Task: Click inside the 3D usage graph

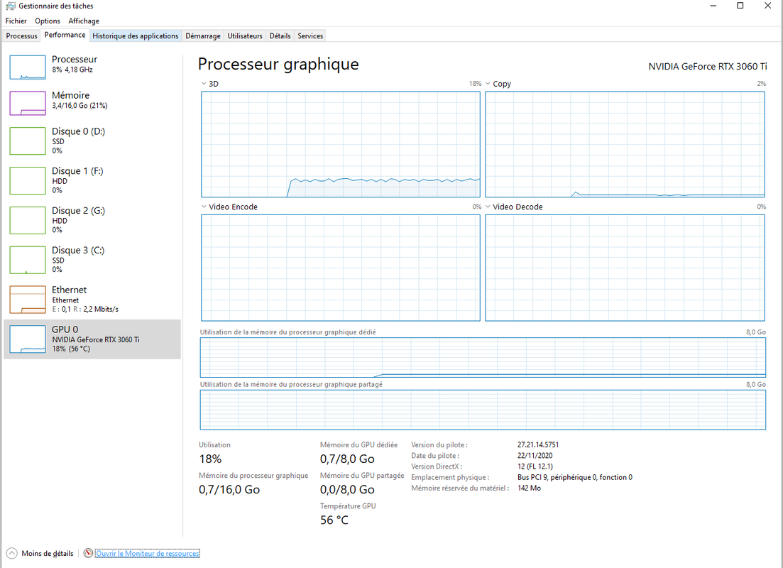Action: tap(341, 144)
